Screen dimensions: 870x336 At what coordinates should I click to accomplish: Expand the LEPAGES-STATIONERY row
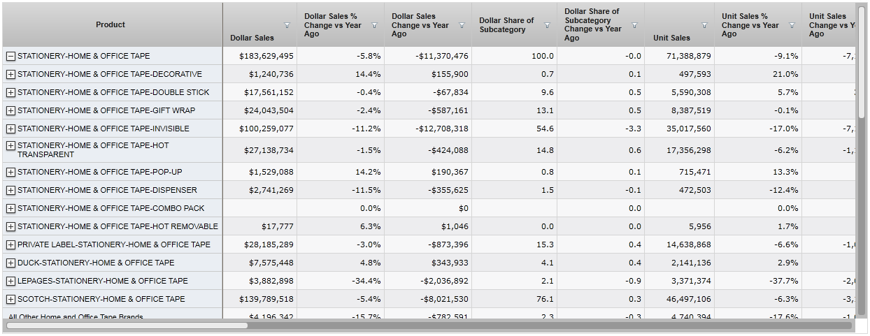point(10,281)
